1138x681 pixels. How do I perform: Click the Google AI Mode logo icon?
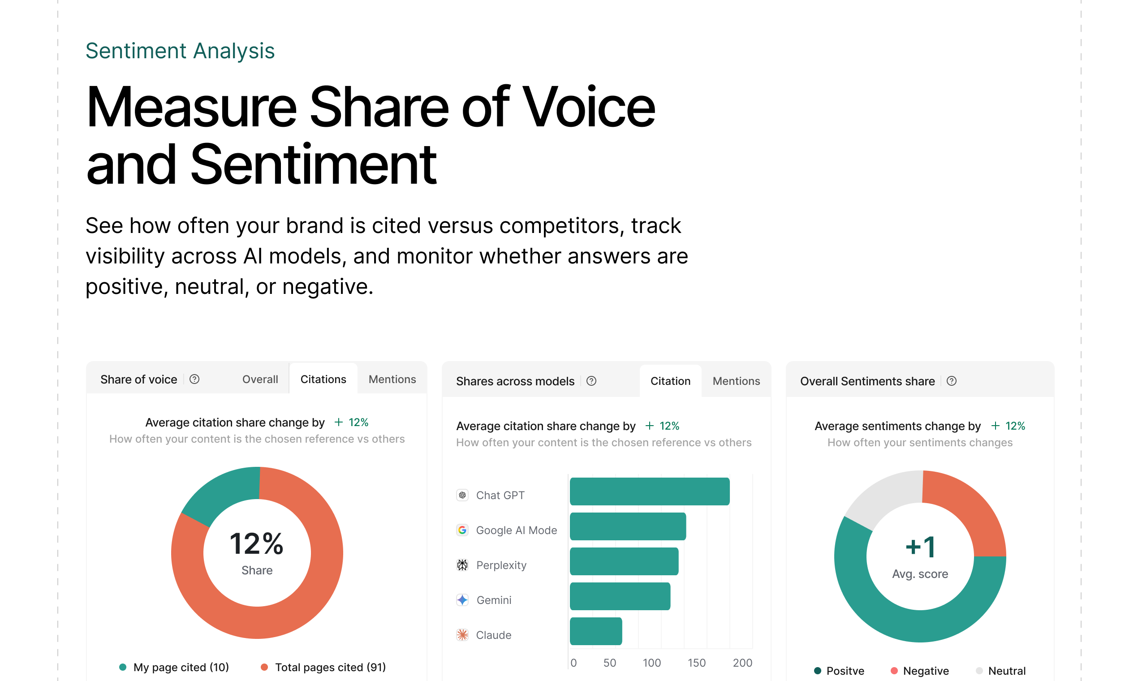[x=462, y=530]
